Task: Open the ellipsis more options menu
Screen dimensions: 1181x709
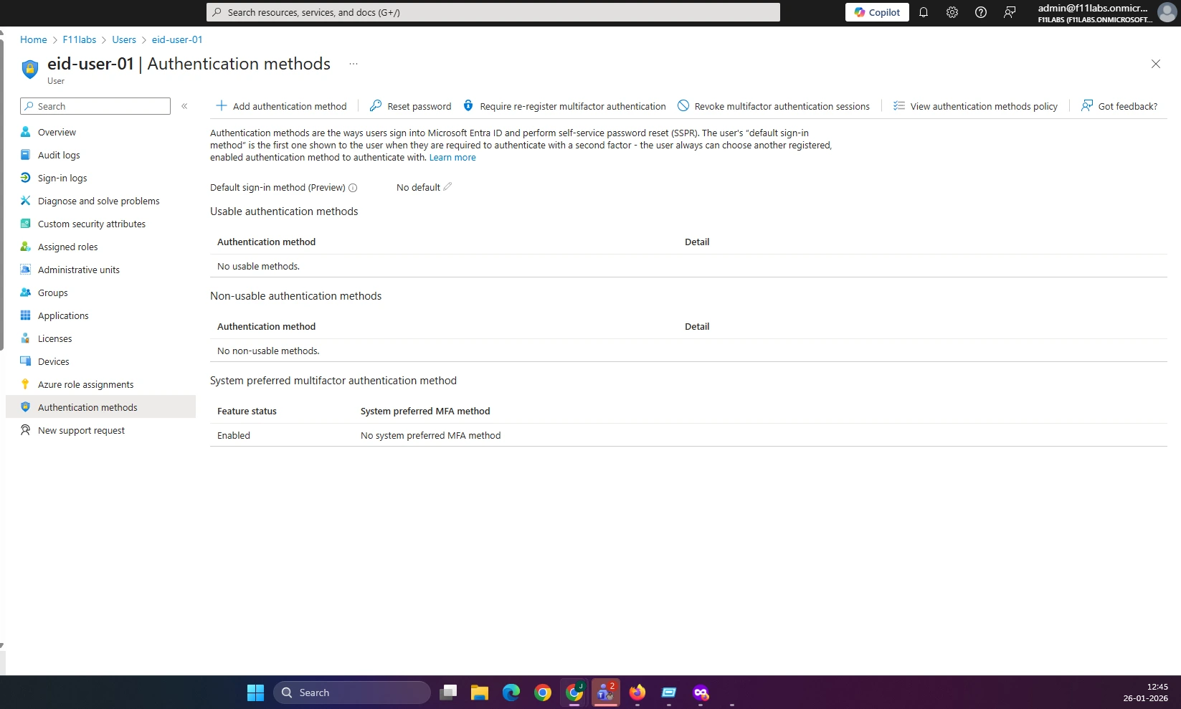Action: (x=354, y=64)
